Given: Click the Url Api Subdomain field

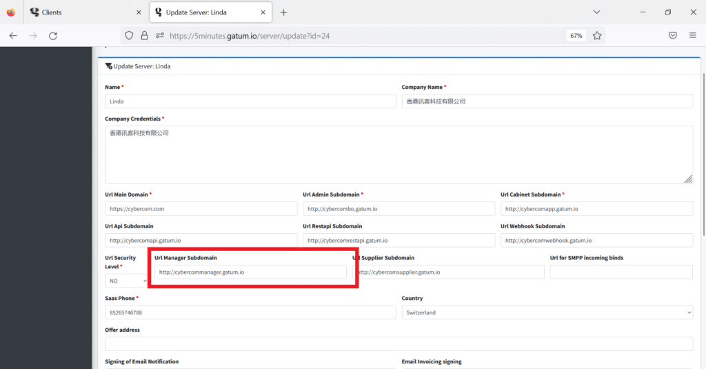Looking at the screenshot, I should tap(201, 240).
